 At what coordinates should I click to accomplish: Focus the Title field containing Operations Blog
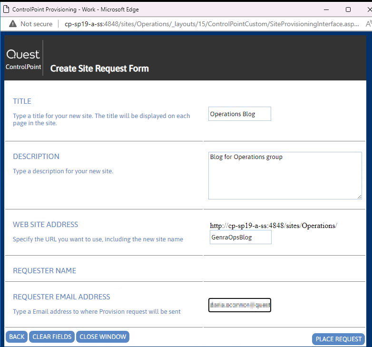[240, 114]
